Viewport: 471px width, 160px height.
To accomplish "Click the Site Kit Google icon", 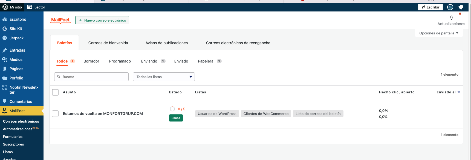I will (5, 29).
